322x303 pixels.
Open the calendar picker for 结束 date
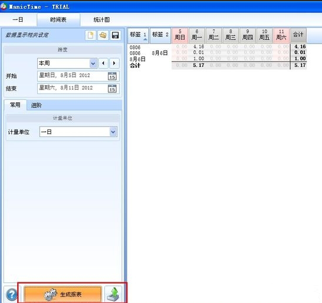[112, 88]
